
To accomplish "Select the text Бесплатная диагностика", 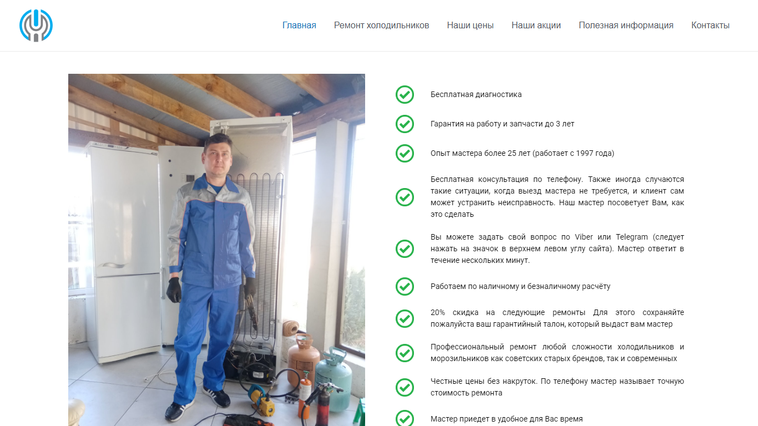I will click(476, 94).
